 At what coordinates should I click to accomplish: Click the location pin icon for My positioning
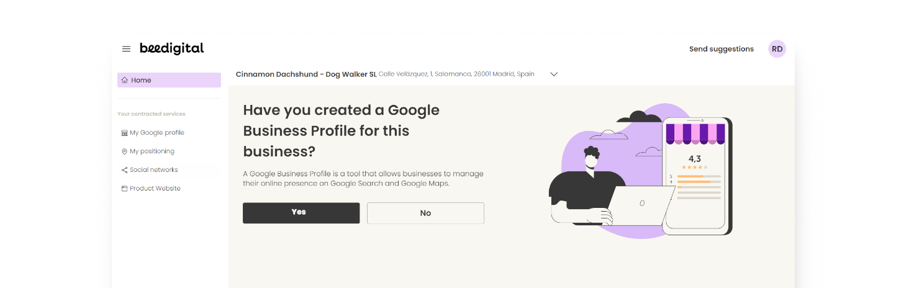pyautogui.click(x=124, y=151)
